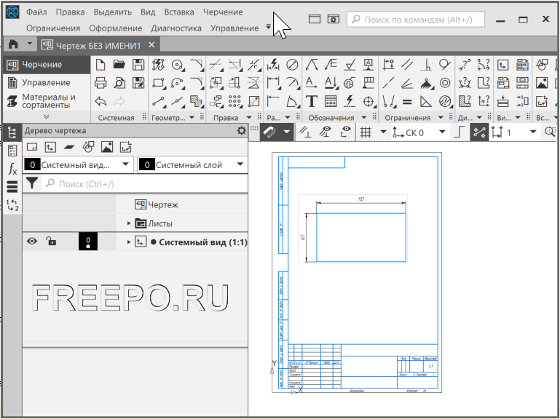
Task: Select the Chamfer tool
Action: [196, 65]
